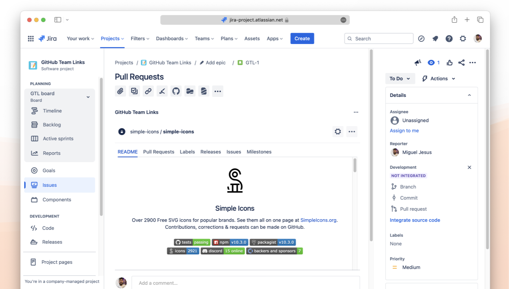Open the compass icon next to Search

pos(421,38)
